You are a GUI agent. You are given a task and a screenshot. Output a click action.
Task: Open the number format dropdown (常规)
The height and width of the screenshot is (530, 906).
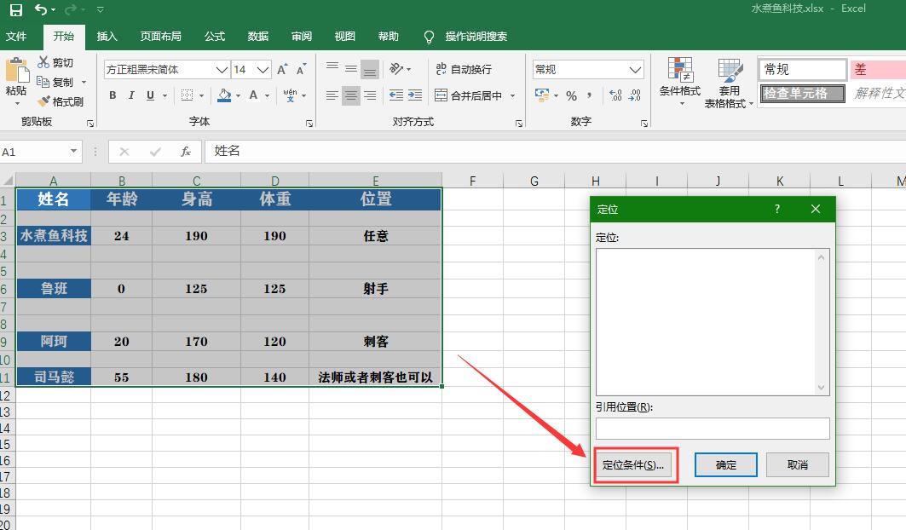pyautogui.click(x=635, y=70)
